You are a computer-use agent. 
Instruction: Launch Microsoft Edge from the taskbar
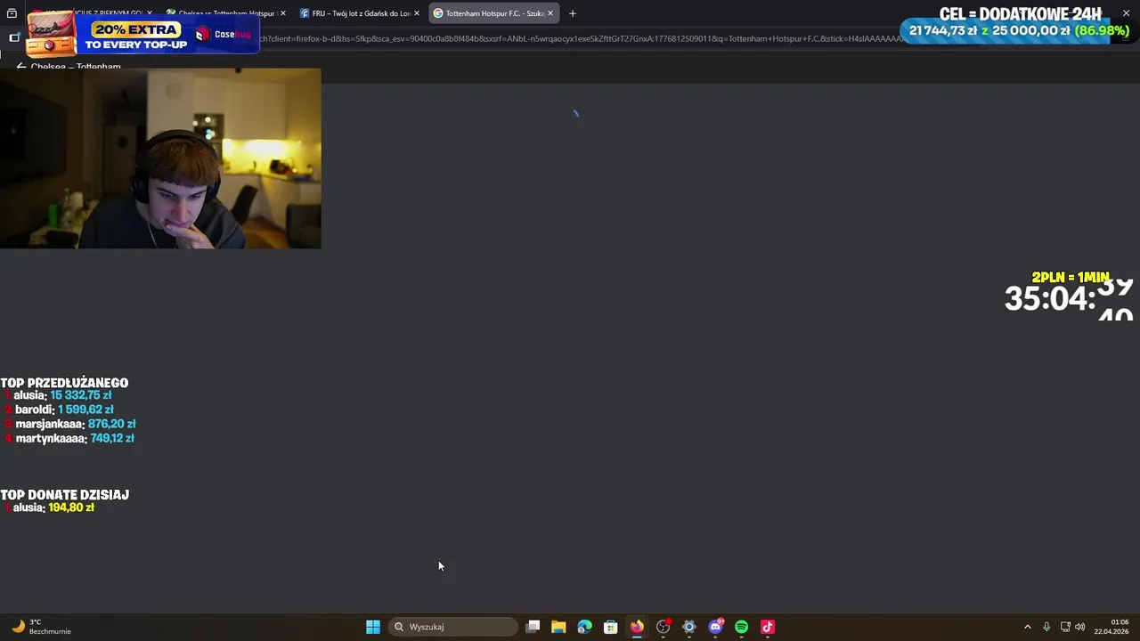584,627
